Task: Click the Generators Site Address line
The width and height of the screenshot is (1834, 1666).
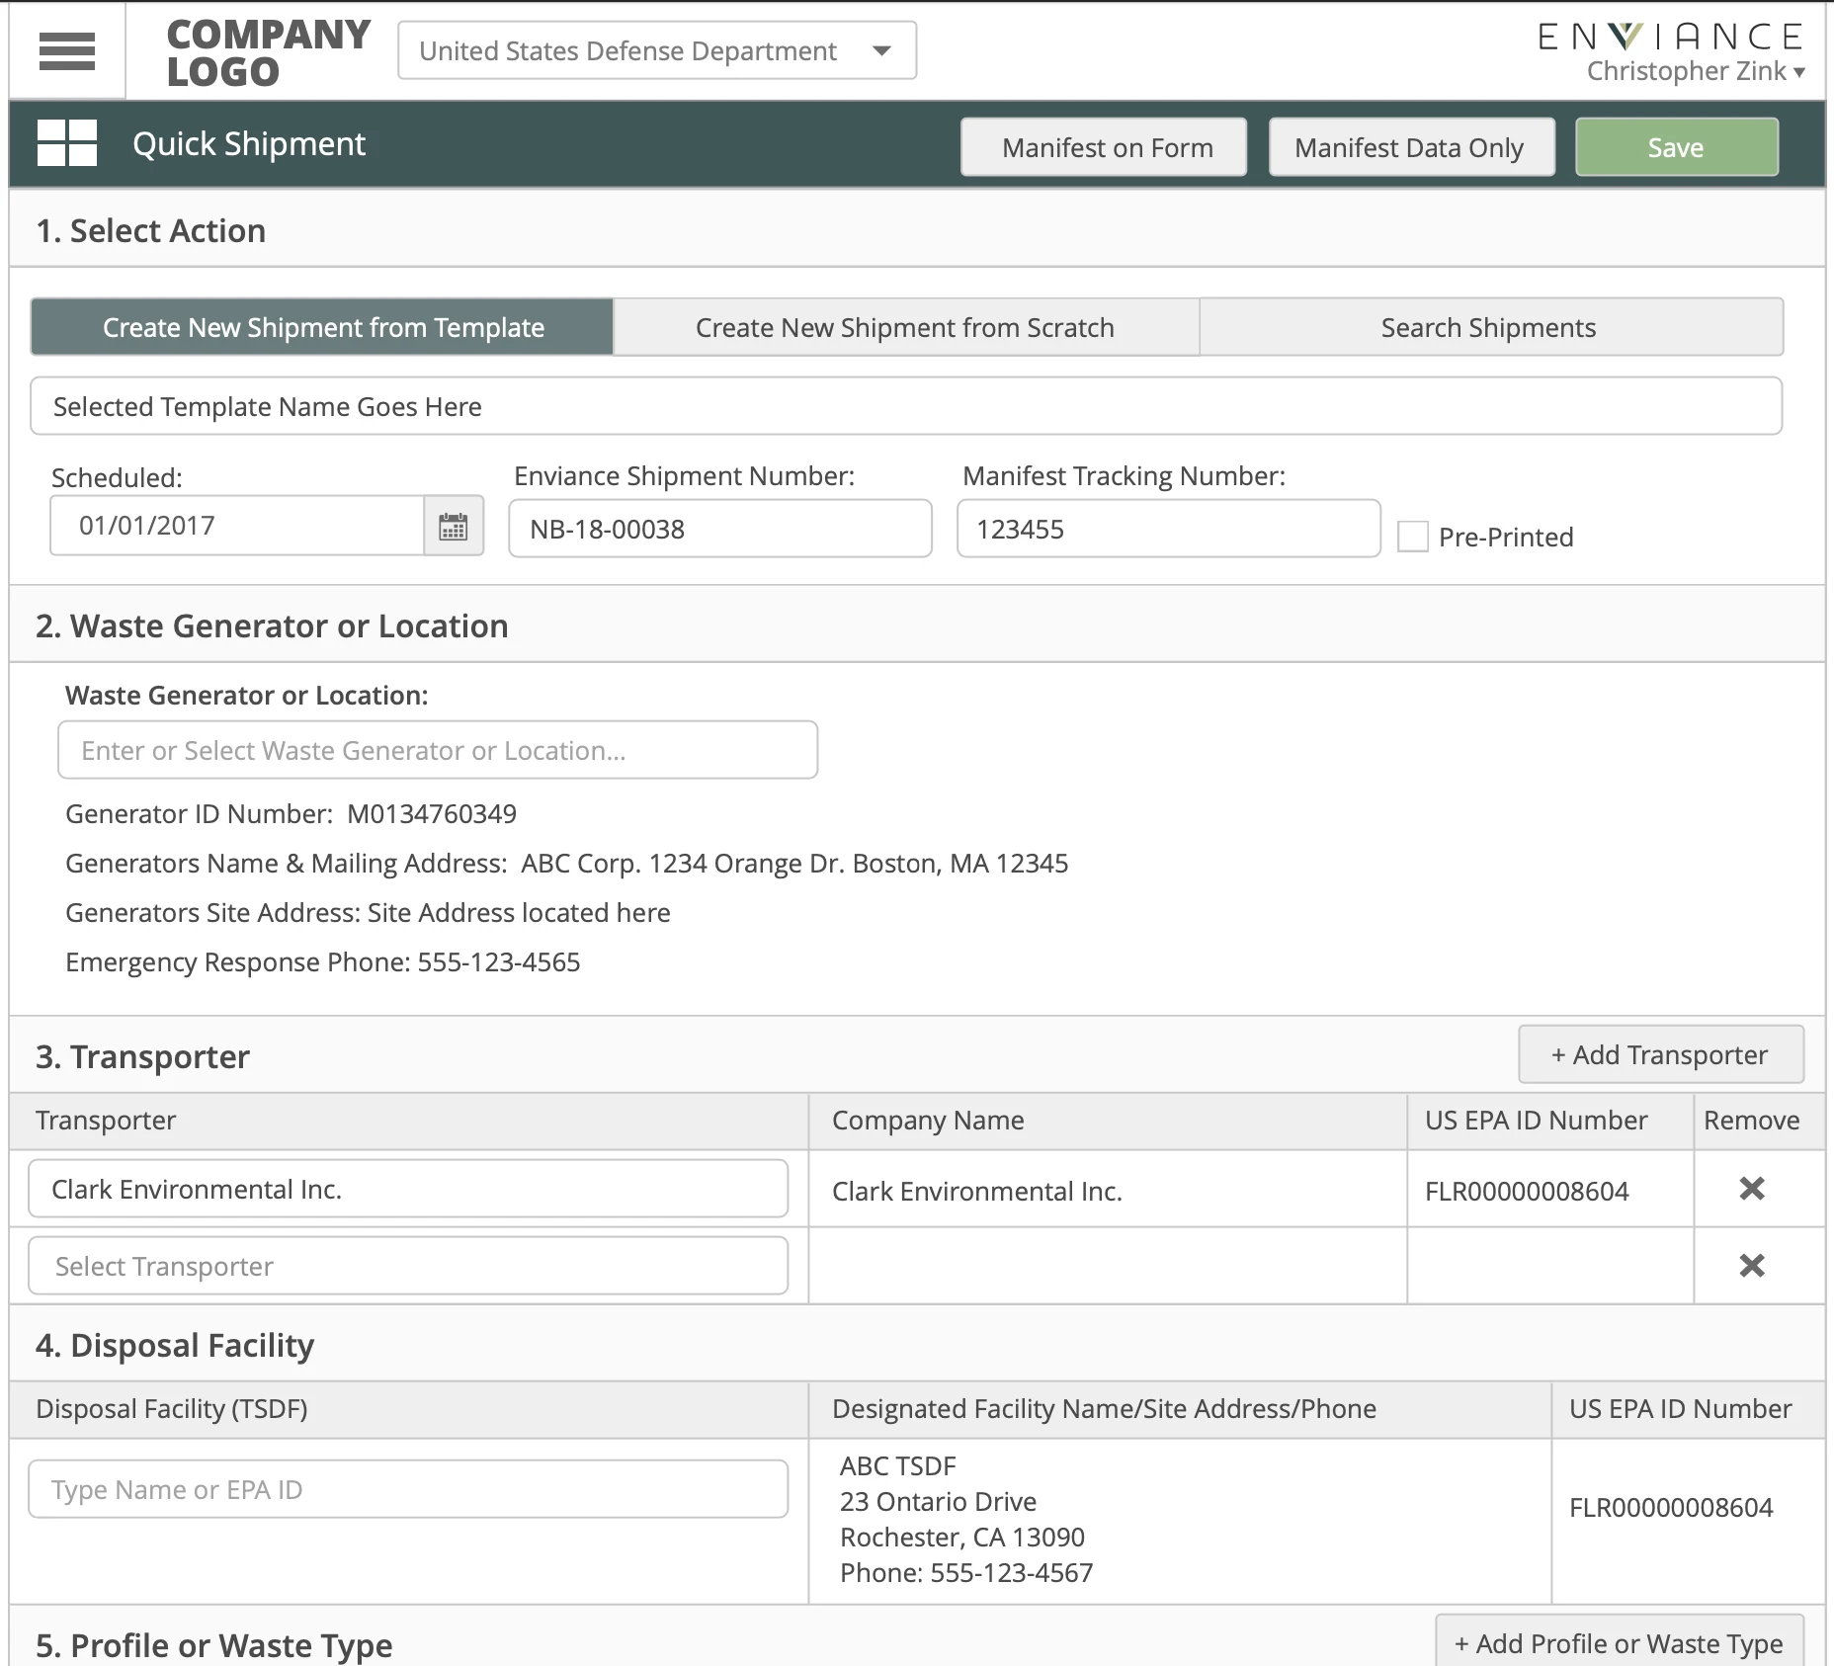Action: coord(368,913)
